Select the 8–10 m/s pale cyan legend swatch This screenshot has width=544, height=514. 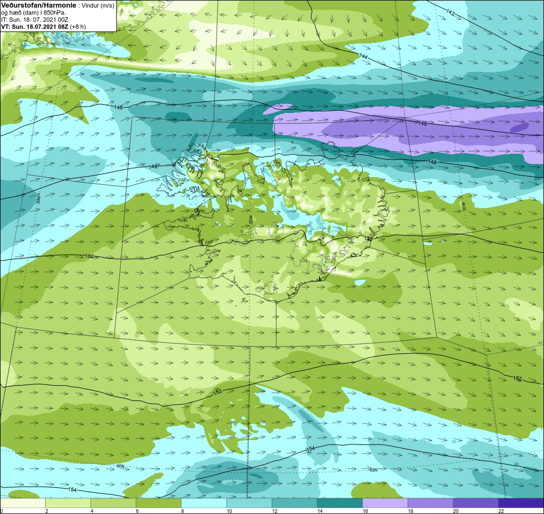pyautogui.click(x=204, y=503)
